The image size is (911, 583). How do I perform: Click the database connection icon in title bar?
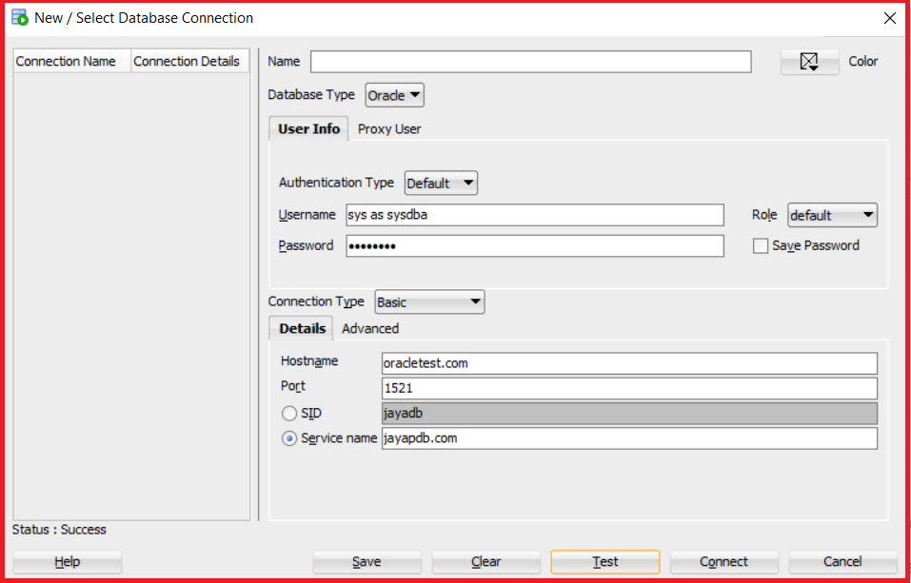point(20,17)
